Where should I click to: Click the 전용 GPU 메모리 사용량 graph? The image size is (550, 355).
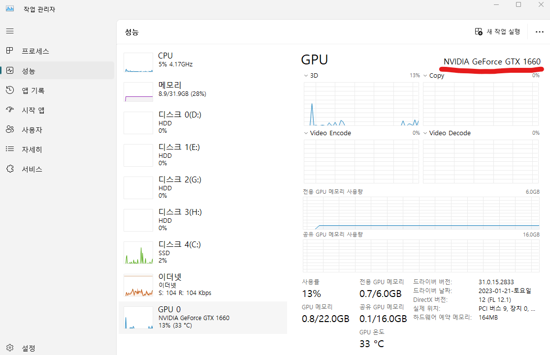(421, 213)
